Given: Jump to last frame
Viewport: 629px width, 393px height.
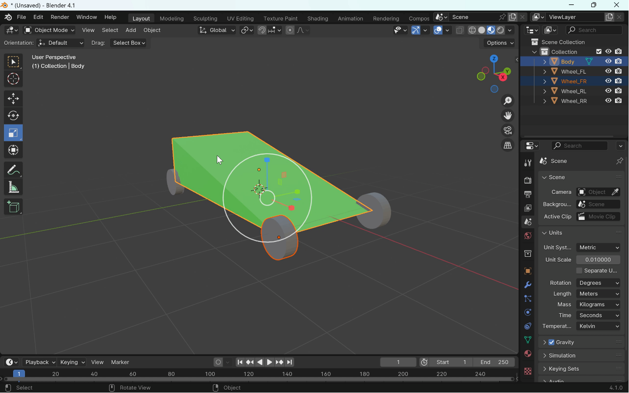Looking at the screenshot, I should 290,363.
